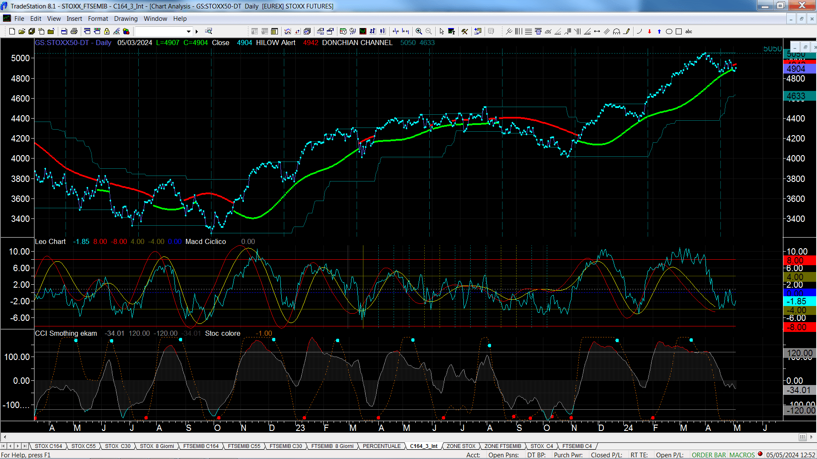Image resolution: width=817 pixels, height=459 pixels.
Task: Click the horizontal scrollbar thumb grip
Action: [803, 437]
